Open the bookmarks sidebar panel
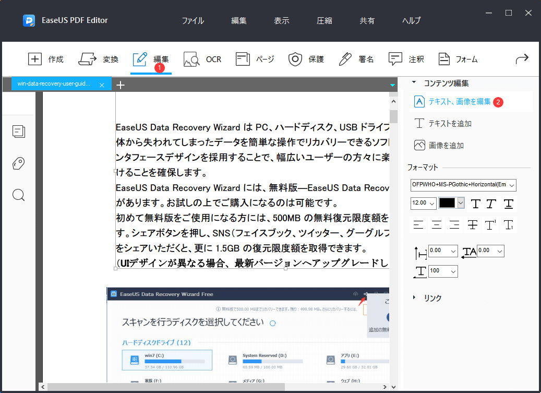The image size is (541, 393). click(18, 163)
